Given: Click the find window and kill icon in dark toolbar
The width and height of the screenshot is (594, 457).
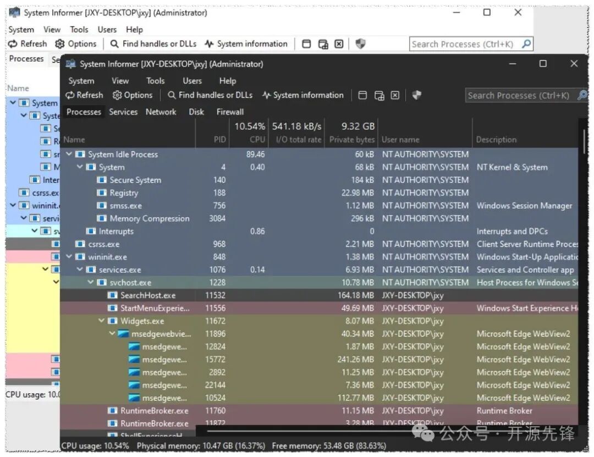Looking at the screenshot, I should (x=395, y=95).
